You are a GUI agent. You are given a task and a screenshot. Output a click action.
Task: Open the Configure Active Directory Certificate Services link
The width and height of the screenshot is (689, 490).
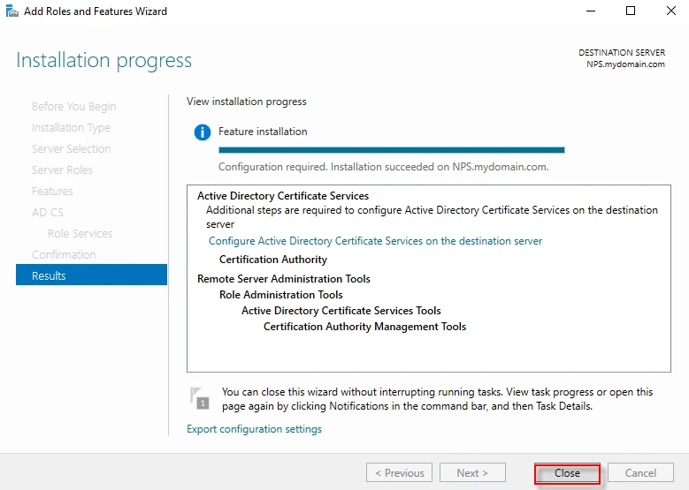tap(375, 241)
